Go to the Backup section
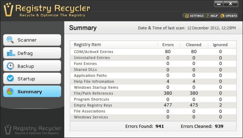Viewport: 243px width, 138px height. (x=32, y=66)
